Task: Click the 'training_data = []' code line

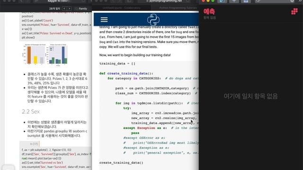Action: tap(117, 63)
